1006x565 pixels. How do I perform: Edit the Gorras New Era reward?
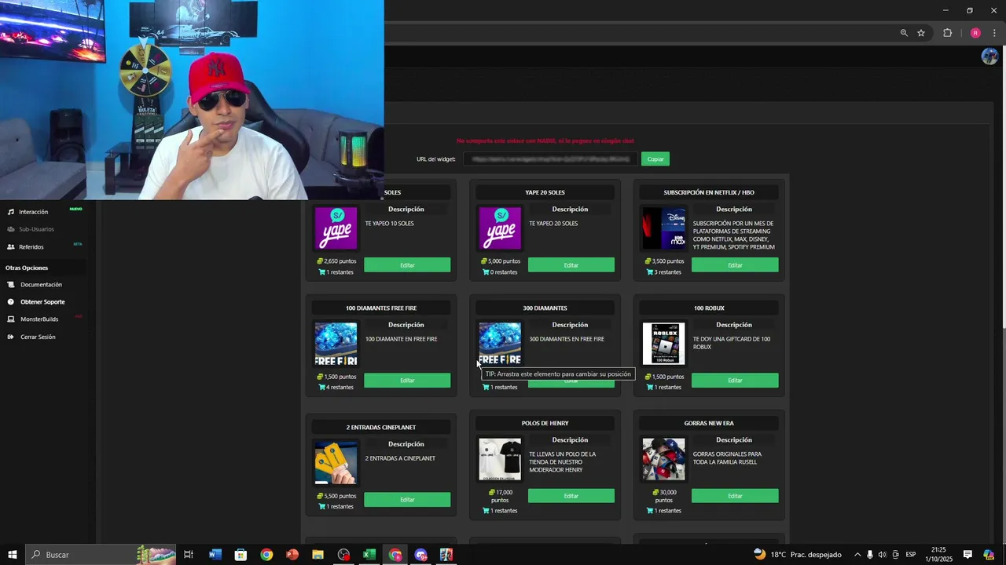tap(735, 496)
